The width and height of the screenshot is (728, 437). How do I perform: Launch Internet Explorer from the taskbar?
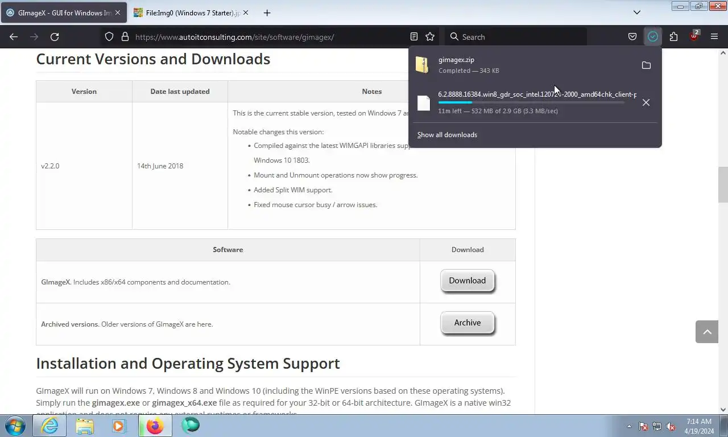[x=50, y=426]
